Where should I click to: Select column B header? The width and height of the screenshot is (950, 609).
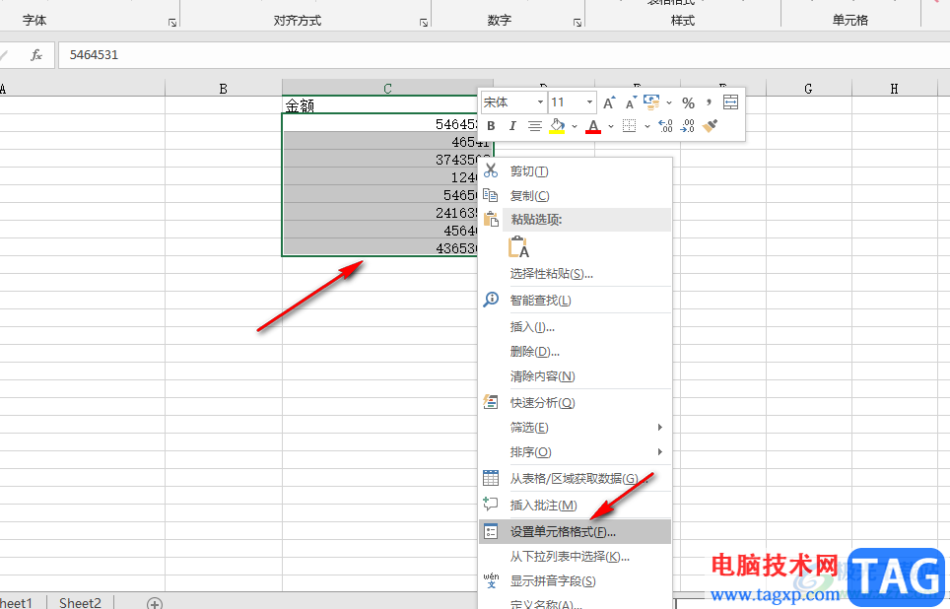click(x=224, y=89)
